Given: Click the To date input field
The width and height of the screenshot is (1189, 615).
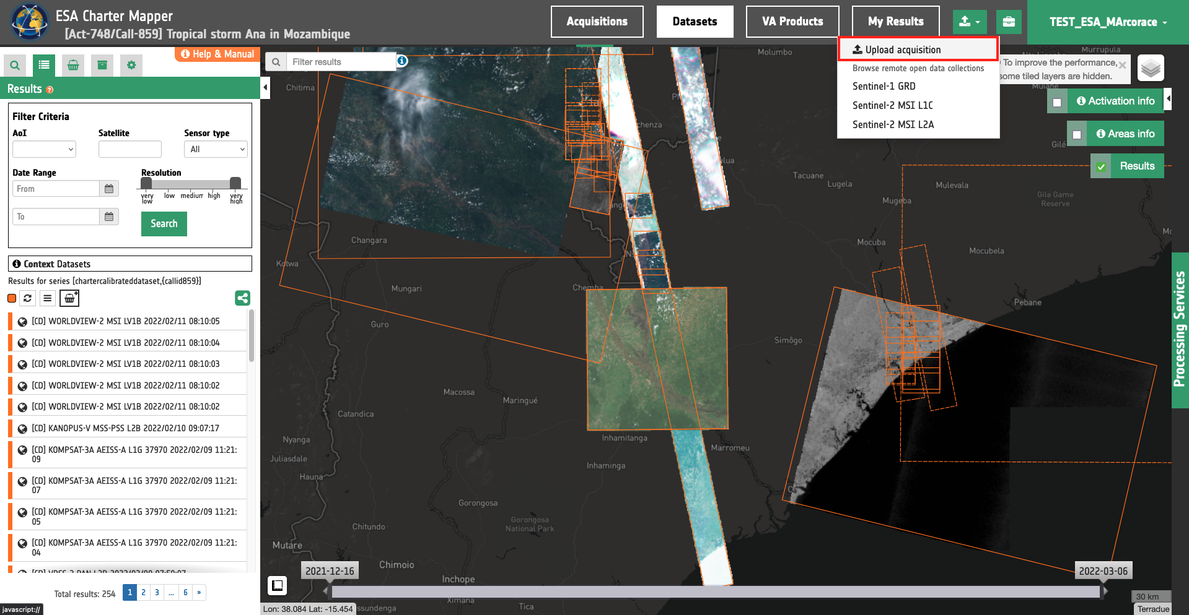Looking at the screenshot, I should point(56,217).
